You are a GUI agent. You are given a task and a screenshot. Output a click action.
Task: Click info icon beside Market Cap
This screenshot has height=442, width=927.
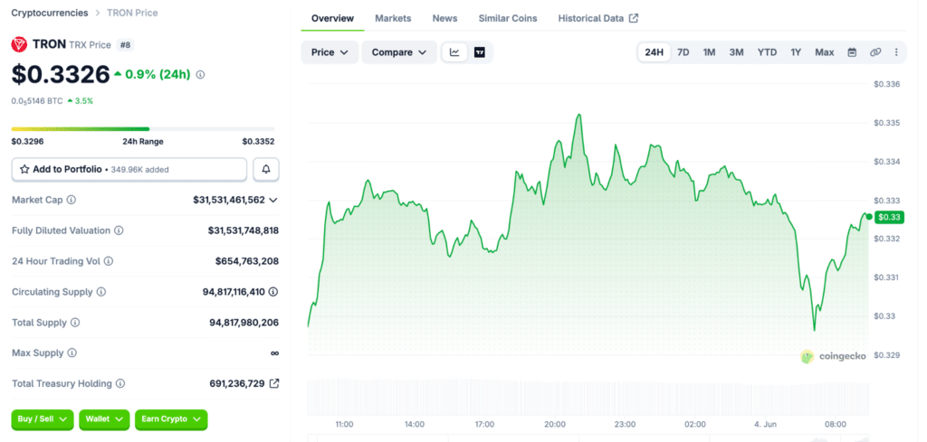(x=71, y=200)
